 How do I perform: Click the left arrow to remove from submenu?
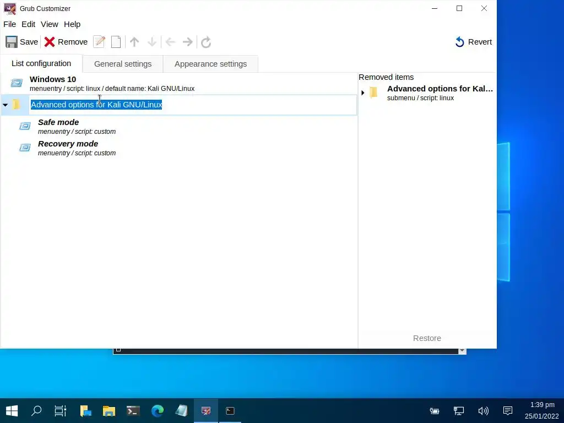click(170, 42)
